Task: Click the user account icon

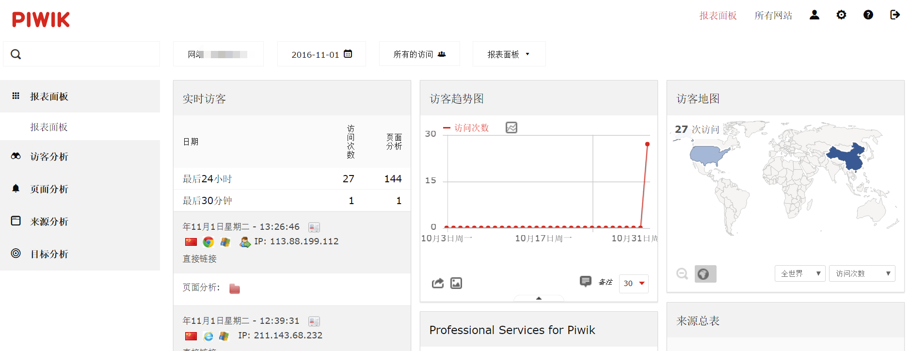Action: pos(814,15)
